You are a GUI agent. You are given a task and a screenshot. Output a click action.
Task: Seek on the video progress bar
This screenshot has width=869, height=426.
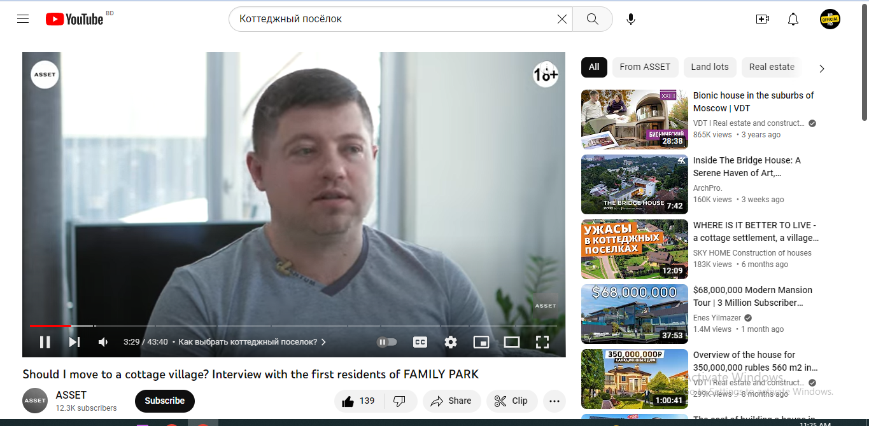click(293, 326)
